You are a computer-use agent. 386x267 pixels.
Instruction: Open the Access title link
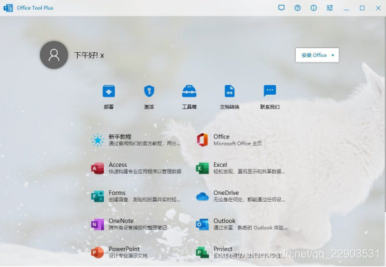pos(118,165)
